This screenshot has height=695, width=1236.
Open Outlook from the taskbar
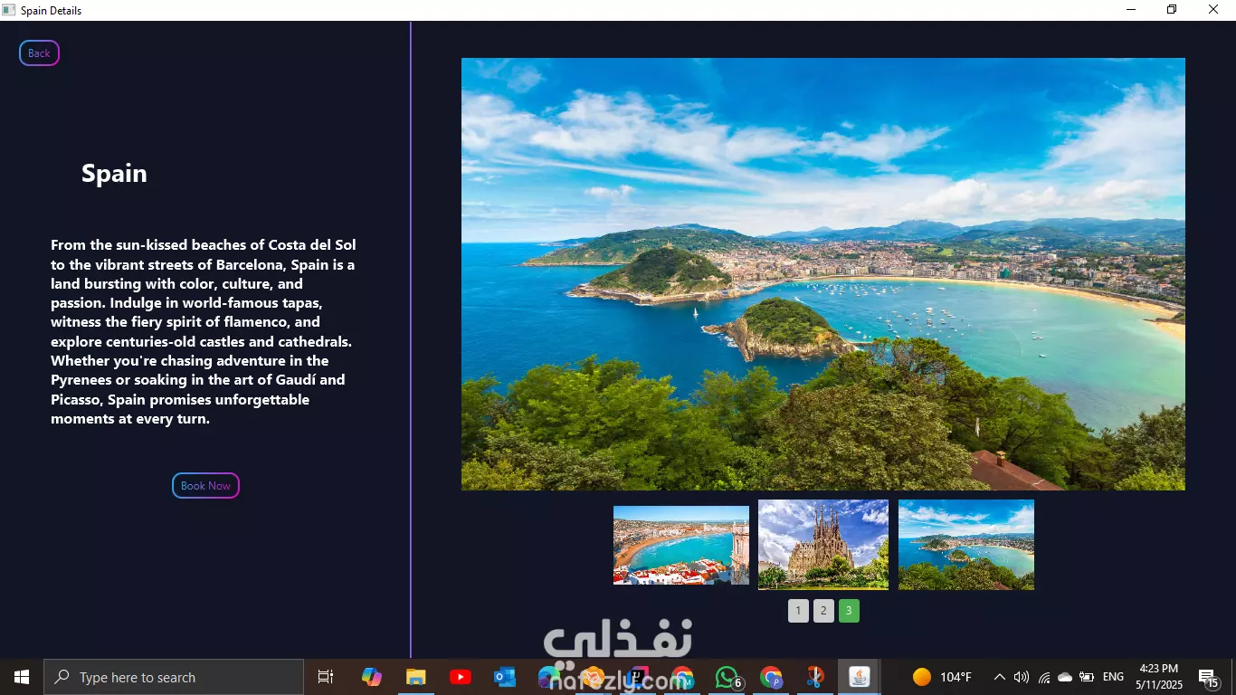504,677
